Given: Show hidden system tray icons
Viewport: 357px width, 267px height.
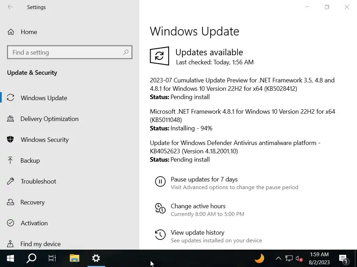Looking at the screenshot, I should coord(278,258).
